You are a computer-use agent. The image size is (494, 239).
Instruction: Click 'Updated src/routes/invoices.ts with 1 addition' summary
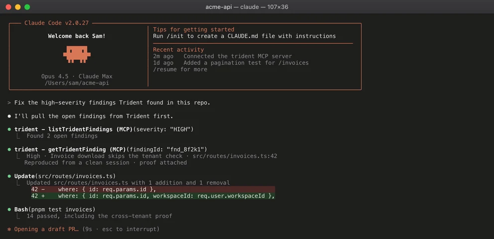[x=128, y=183]
